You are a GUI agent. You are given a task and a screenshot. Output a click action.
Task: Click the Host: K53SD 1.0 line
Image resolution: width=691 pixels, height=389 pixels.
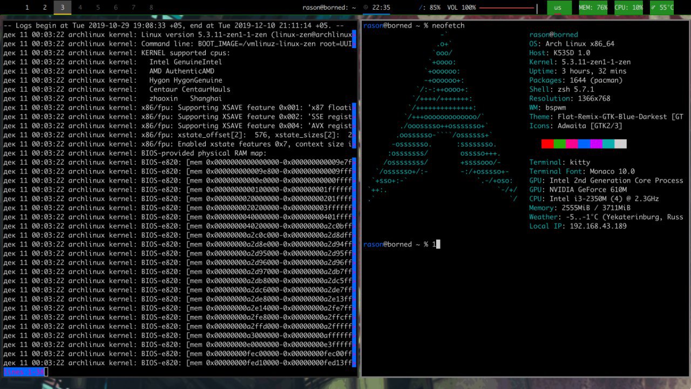pos(559,53)
